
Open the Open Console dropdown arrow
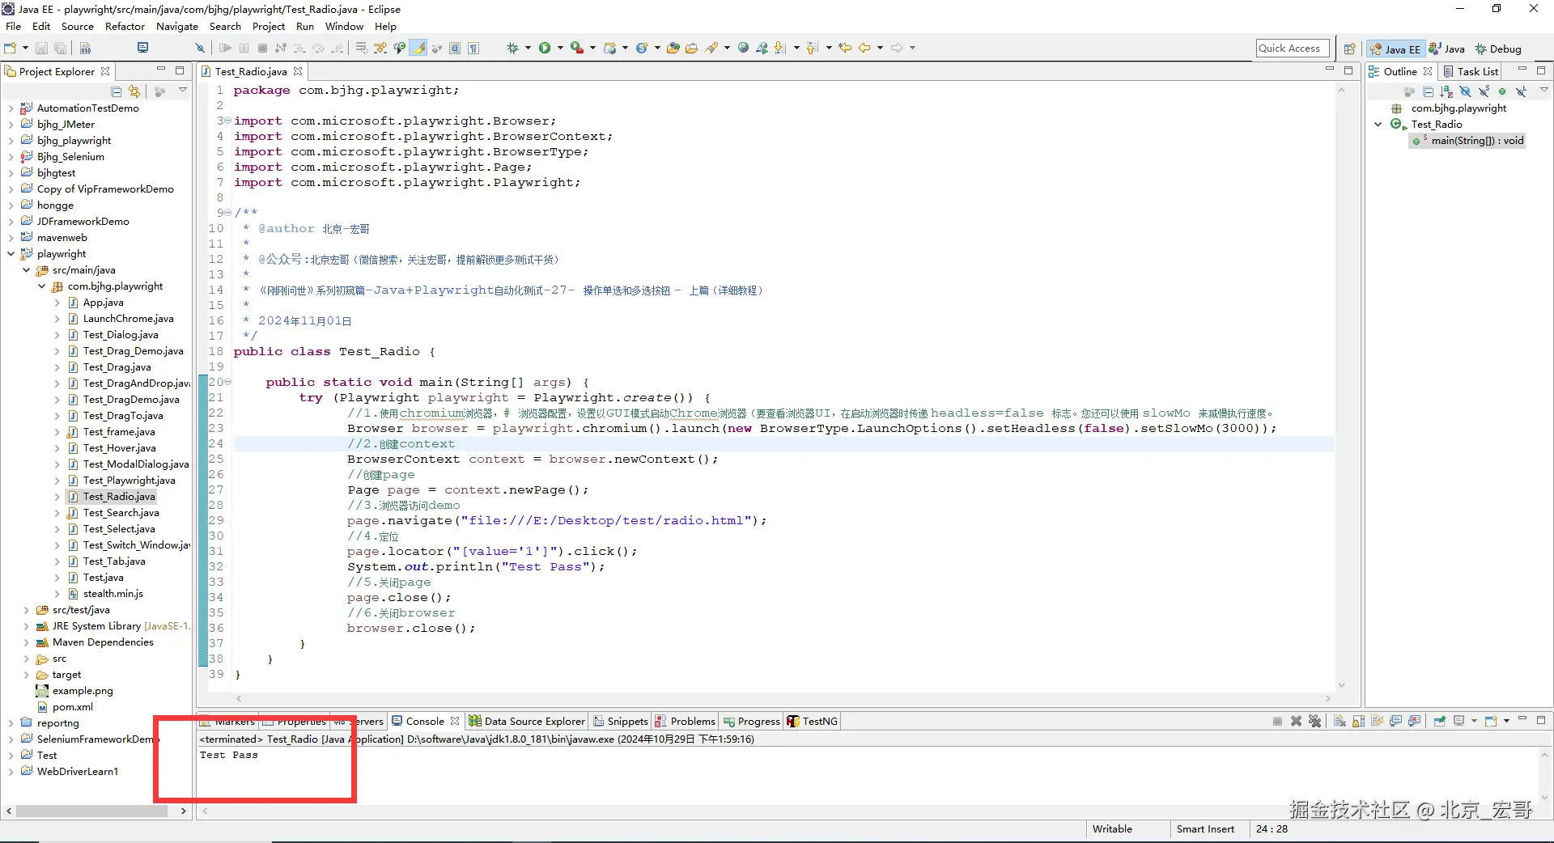(x=1506, y=721)
